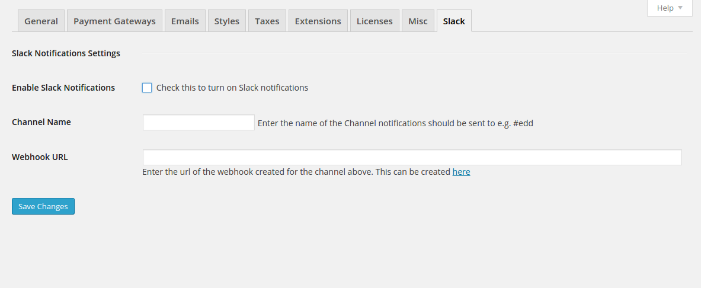Select the Slack Notifications Settings heading
701x288 pixels.
pyautogui.click(x=66, y=53)
